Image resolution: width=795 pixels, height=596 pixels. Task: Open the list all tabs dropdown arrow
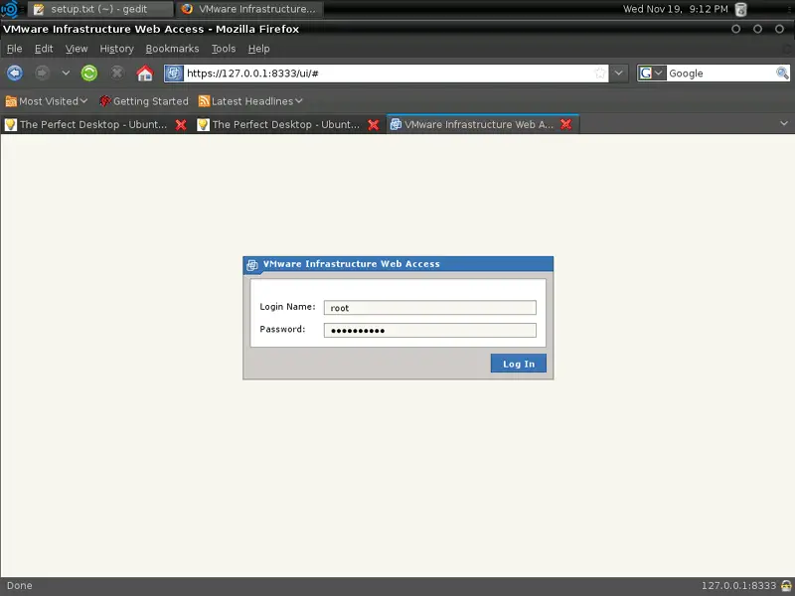(x=784, y=123)
